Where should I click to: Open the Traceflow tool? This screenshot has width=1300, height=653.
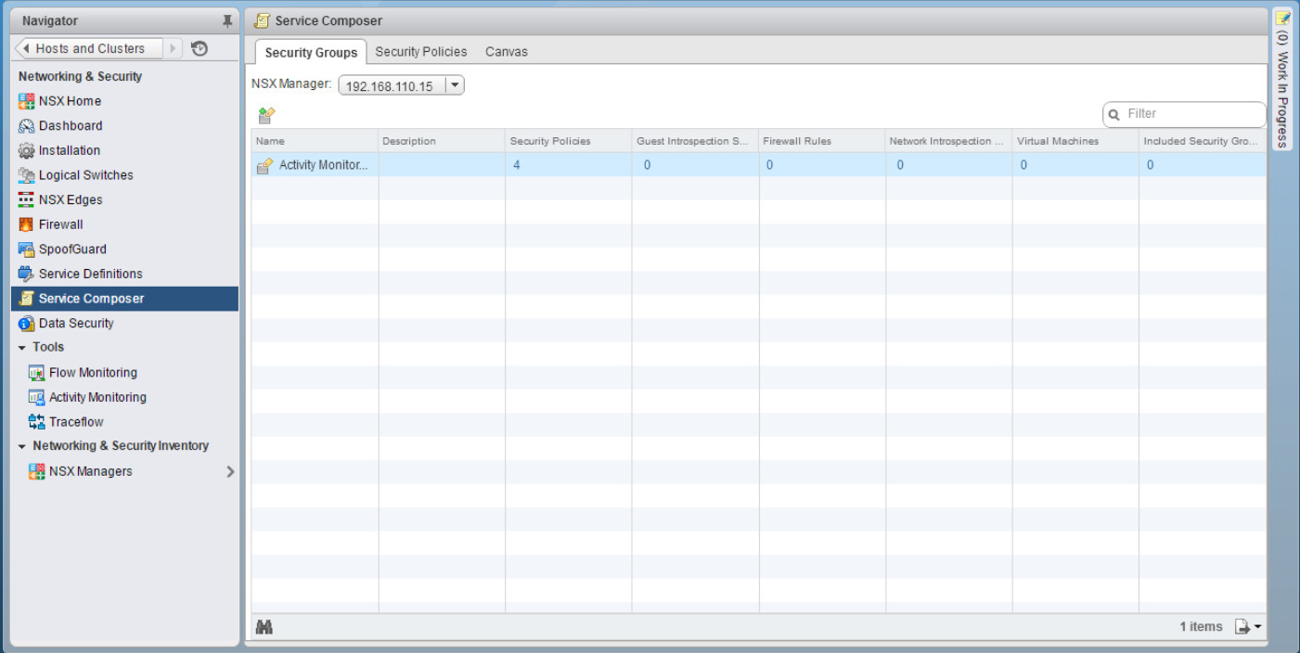point(76,422)
